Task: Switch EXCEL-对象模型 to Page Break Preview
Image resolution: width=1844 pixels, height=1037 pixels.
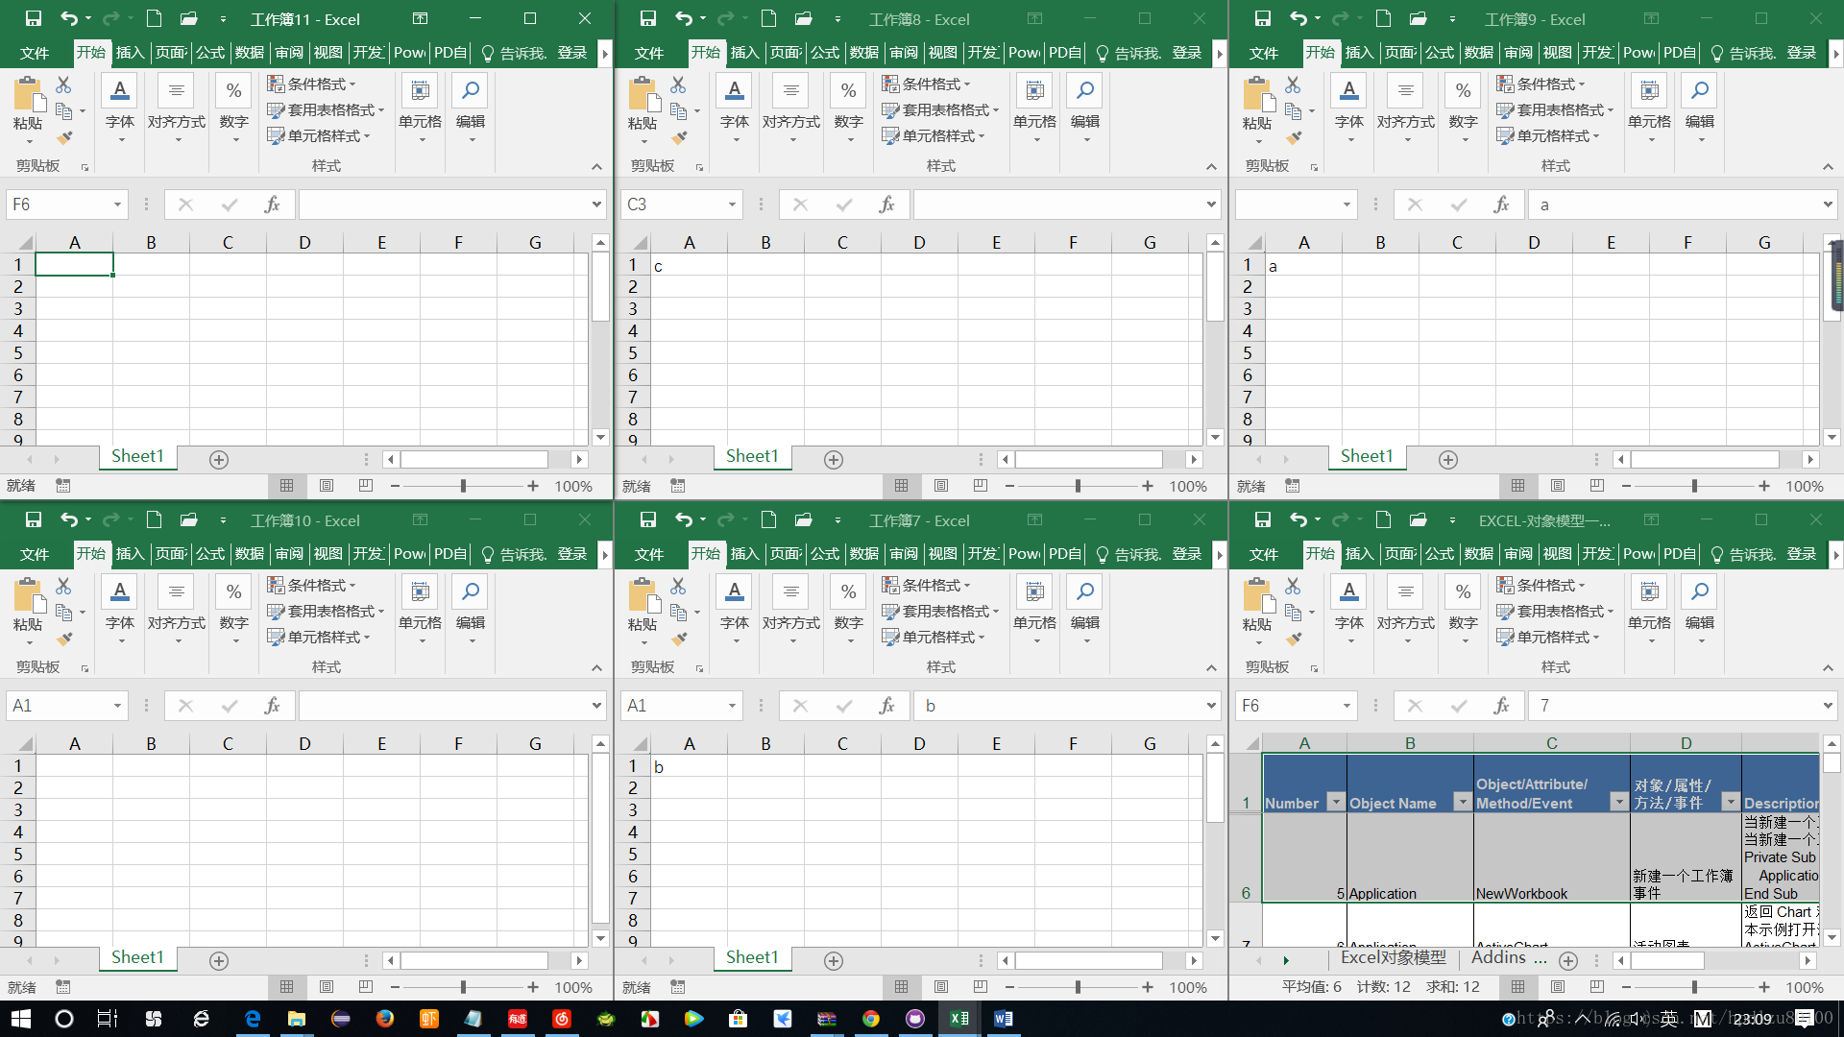Action: tap(1596, 987)
